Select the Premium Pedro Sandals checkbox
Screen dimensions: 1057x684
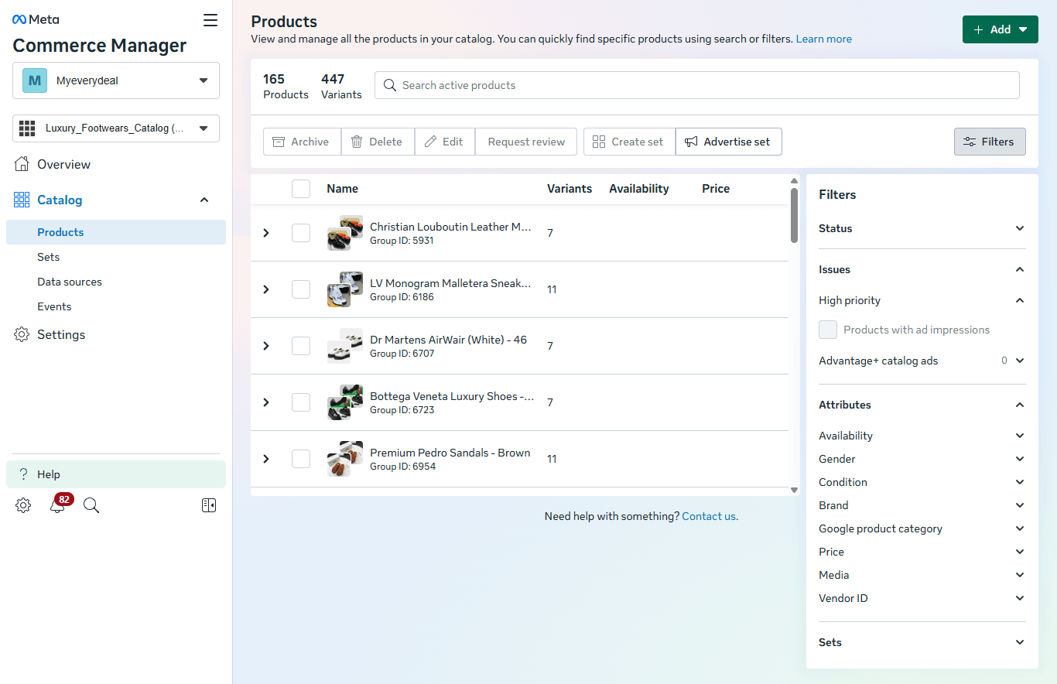(x=301, y=459)
